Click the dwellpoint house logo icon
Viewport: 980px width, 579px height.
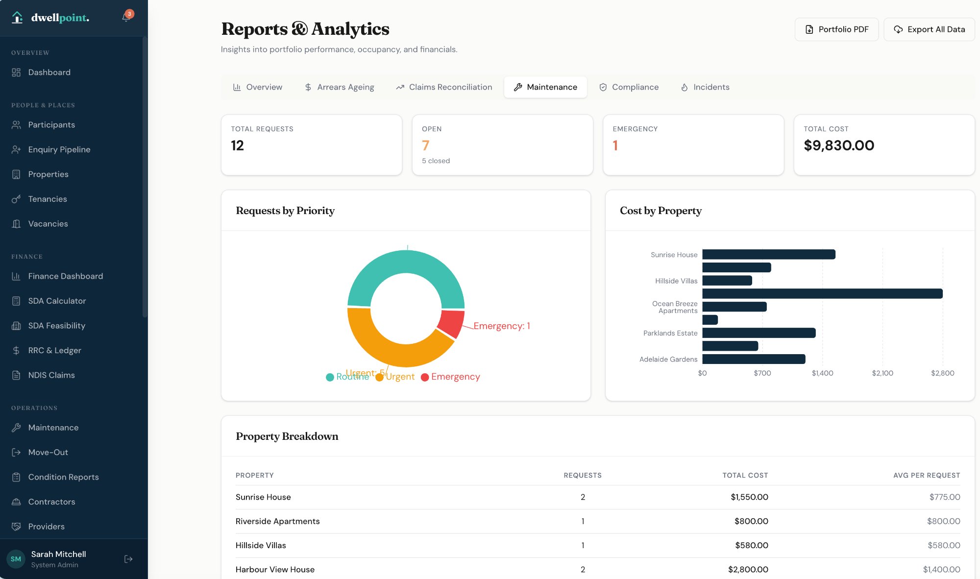click(17, 18)
